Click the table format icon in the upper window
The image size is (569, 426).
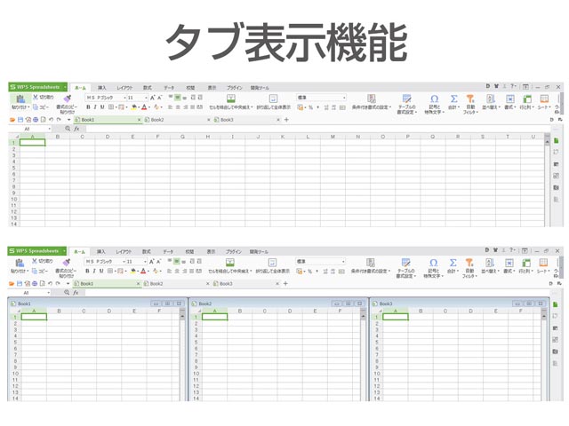coord(407,99)
